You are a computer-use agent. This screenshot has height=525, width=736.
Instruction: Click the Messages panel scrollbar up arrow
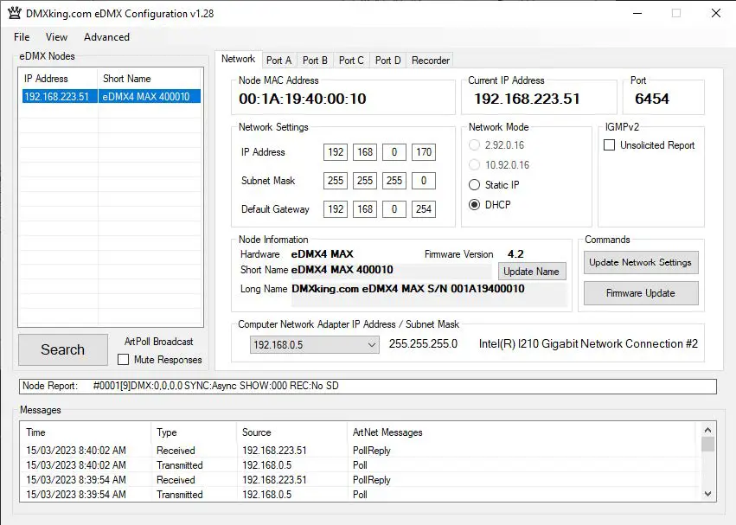pyautogui.click(x=707, y=428)
